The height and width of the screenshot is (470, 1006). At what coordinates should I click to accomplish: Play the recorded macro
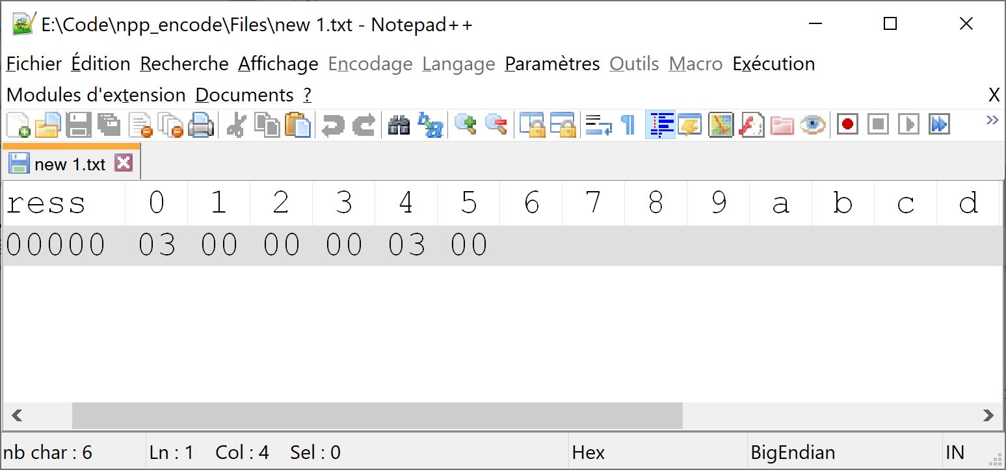(x=909, y=125)
